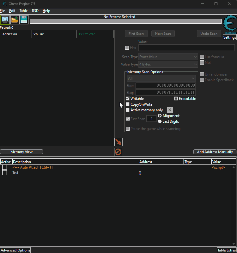Click the Address header in cheat table

click(x=161, y=162)
